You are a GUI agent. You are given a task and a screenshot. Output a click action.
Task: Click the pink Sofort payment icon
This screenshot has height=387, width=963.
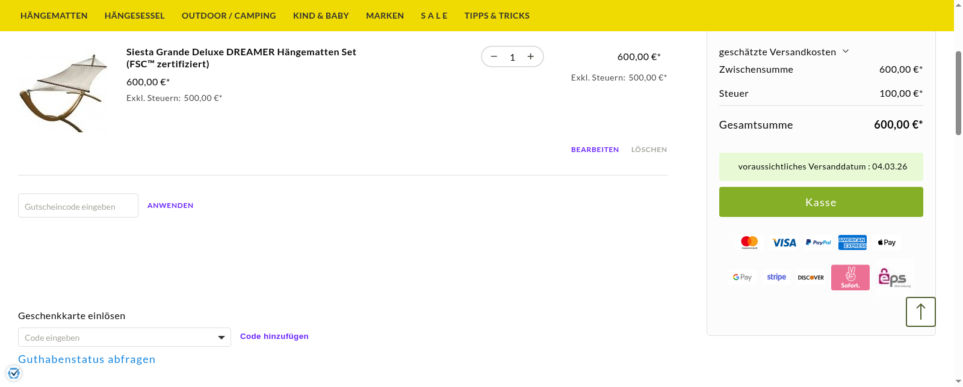[850, 277]
